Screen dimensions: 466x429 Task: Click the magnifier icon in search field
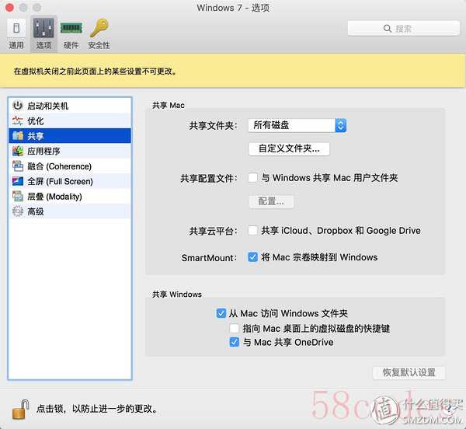388,29
